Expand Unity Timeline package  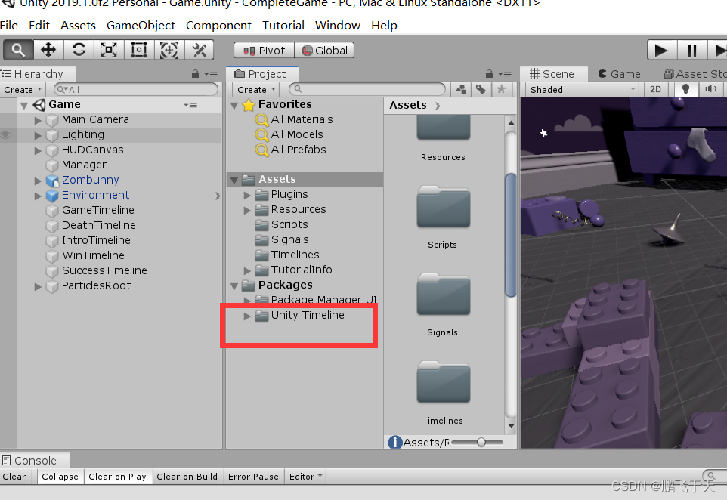click(x=247, y=316)
